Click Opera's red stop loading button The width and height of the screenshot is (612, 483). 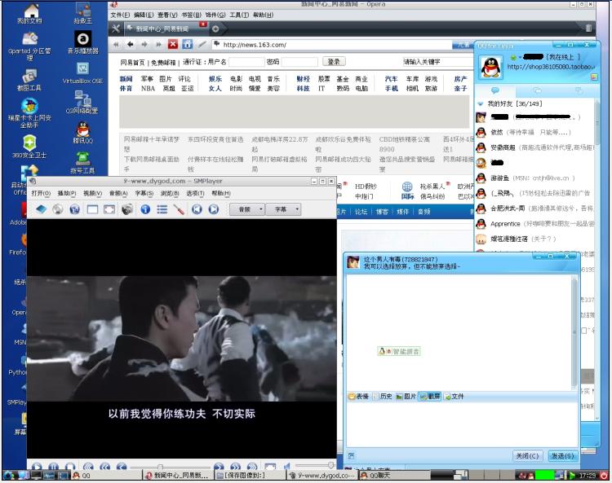point(172,45)
